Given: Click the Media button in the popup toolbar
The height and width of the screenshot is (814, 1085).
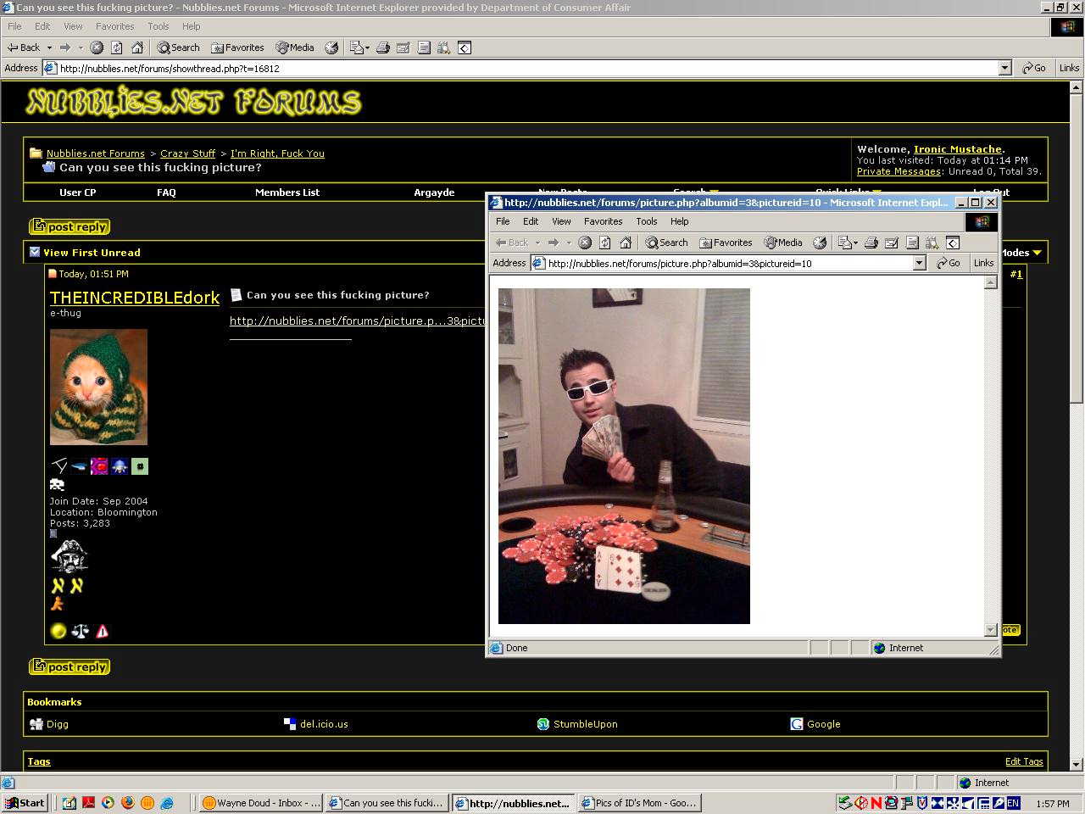Looking at the screenshot, I should tap(782, 243).
